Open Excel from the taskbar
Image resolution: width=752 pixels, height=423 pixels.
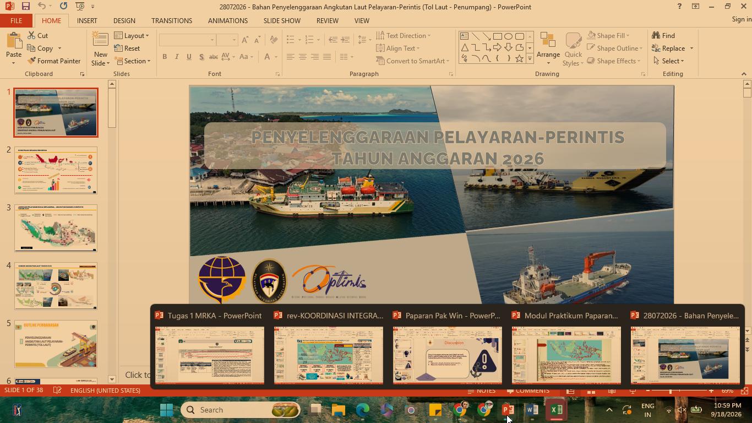point(556,410)
